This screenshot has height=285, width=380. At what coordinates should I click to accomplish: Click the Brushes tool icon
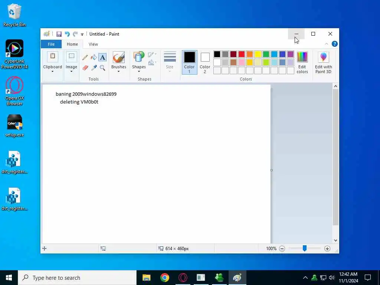pyautogui.click(x=118, y=58)
